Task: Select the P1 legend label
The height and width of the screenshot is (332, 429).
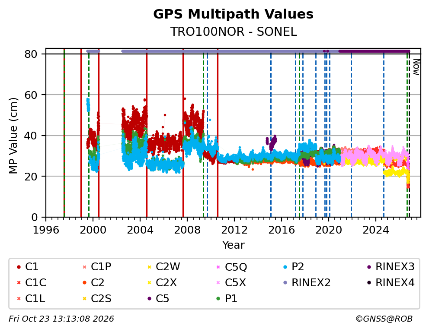Action: [x=231, y=299]
